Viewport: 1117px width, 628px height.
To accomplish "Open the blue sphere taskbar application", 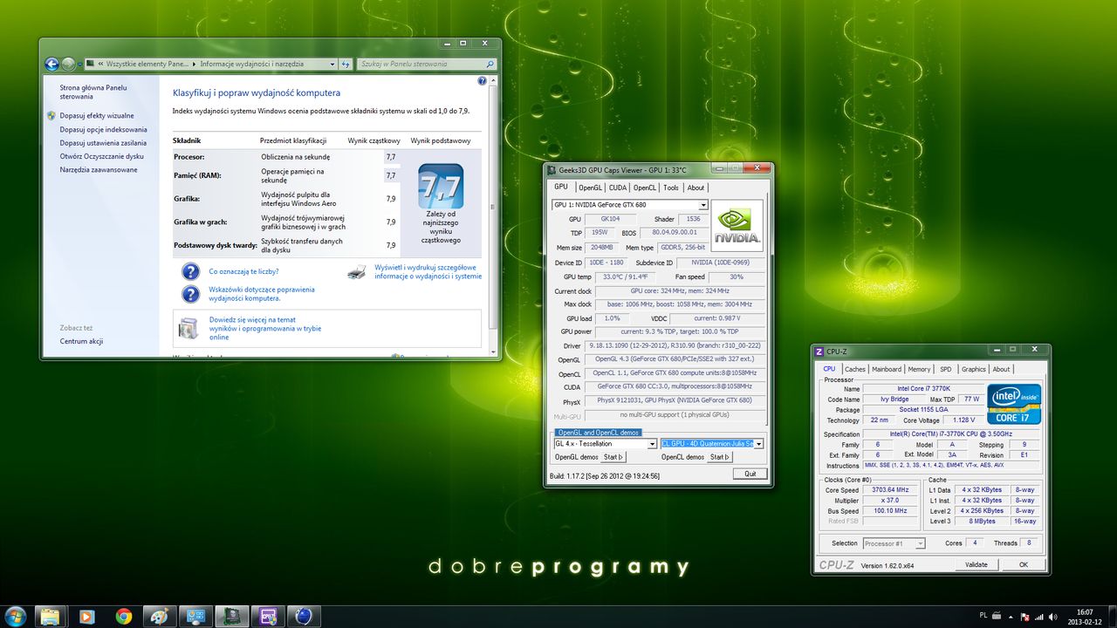I will tap(304, 616).
